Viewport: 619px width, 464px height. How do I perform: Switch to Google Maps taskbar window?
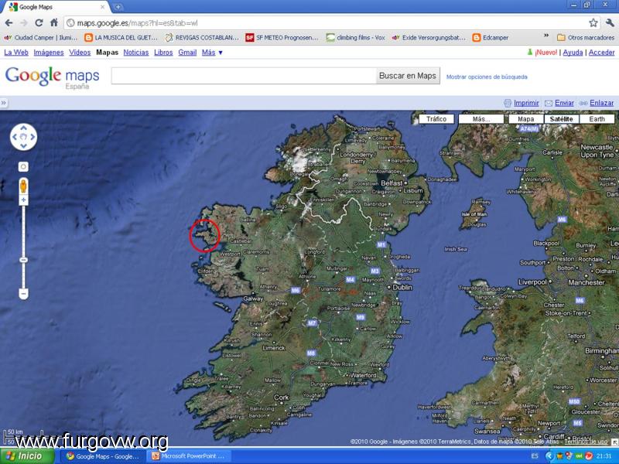(102, 456)
